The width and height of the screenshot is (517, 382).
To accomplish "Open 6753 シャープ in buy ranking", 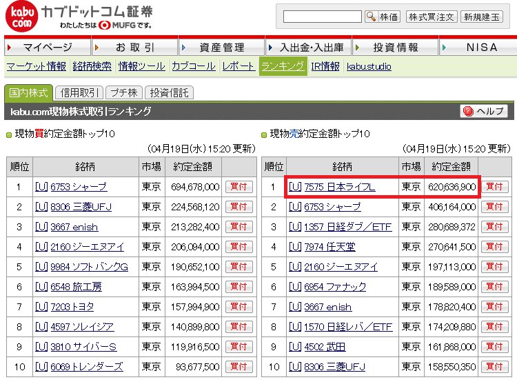I will (x=79, y=187).
